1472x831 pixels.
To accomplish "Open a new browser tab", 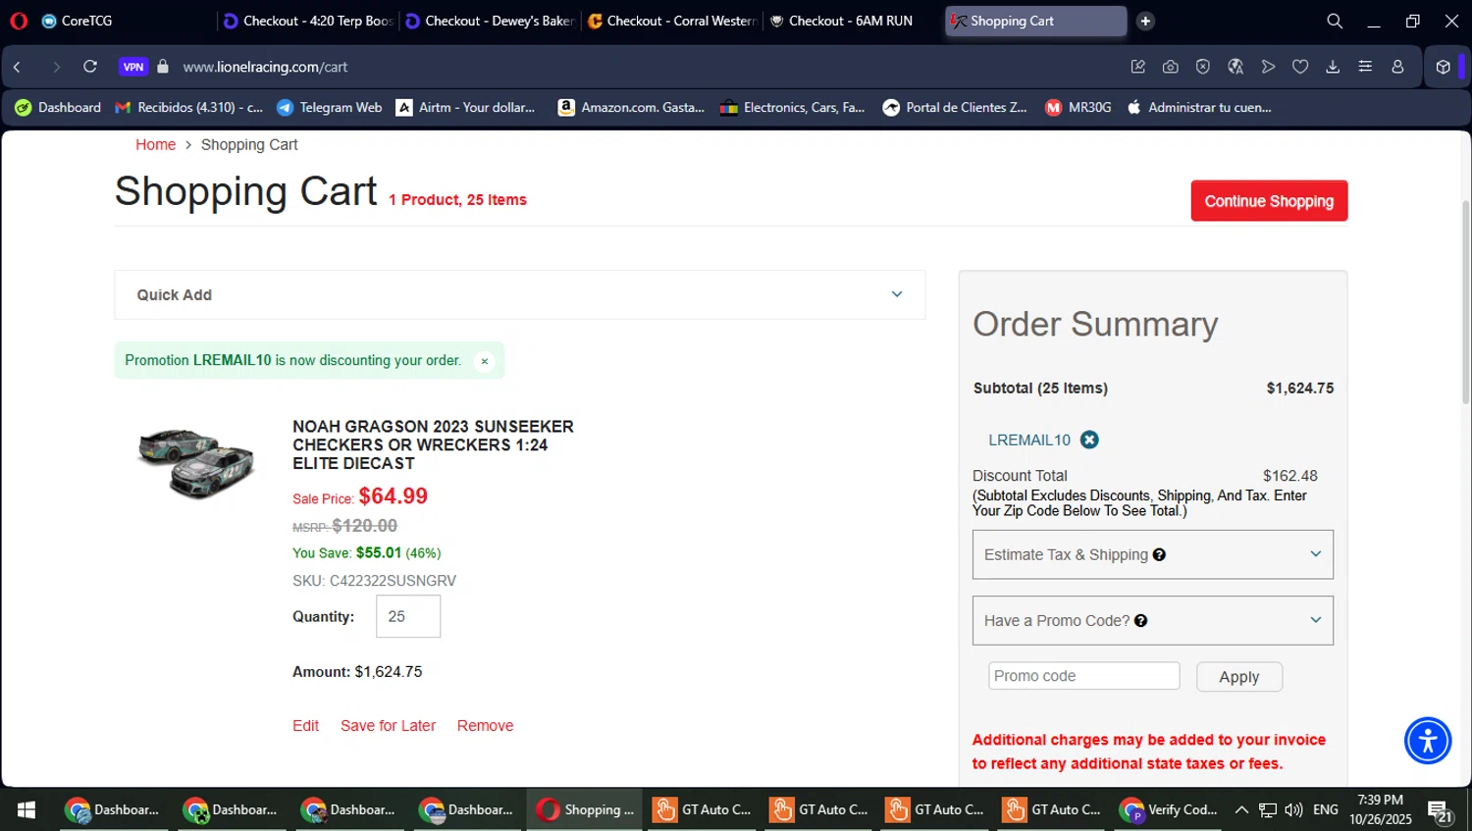I will point(1145,21).
